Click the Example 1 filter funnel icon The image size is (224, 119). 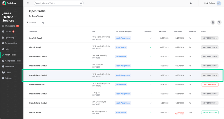[x=27, y=22]
